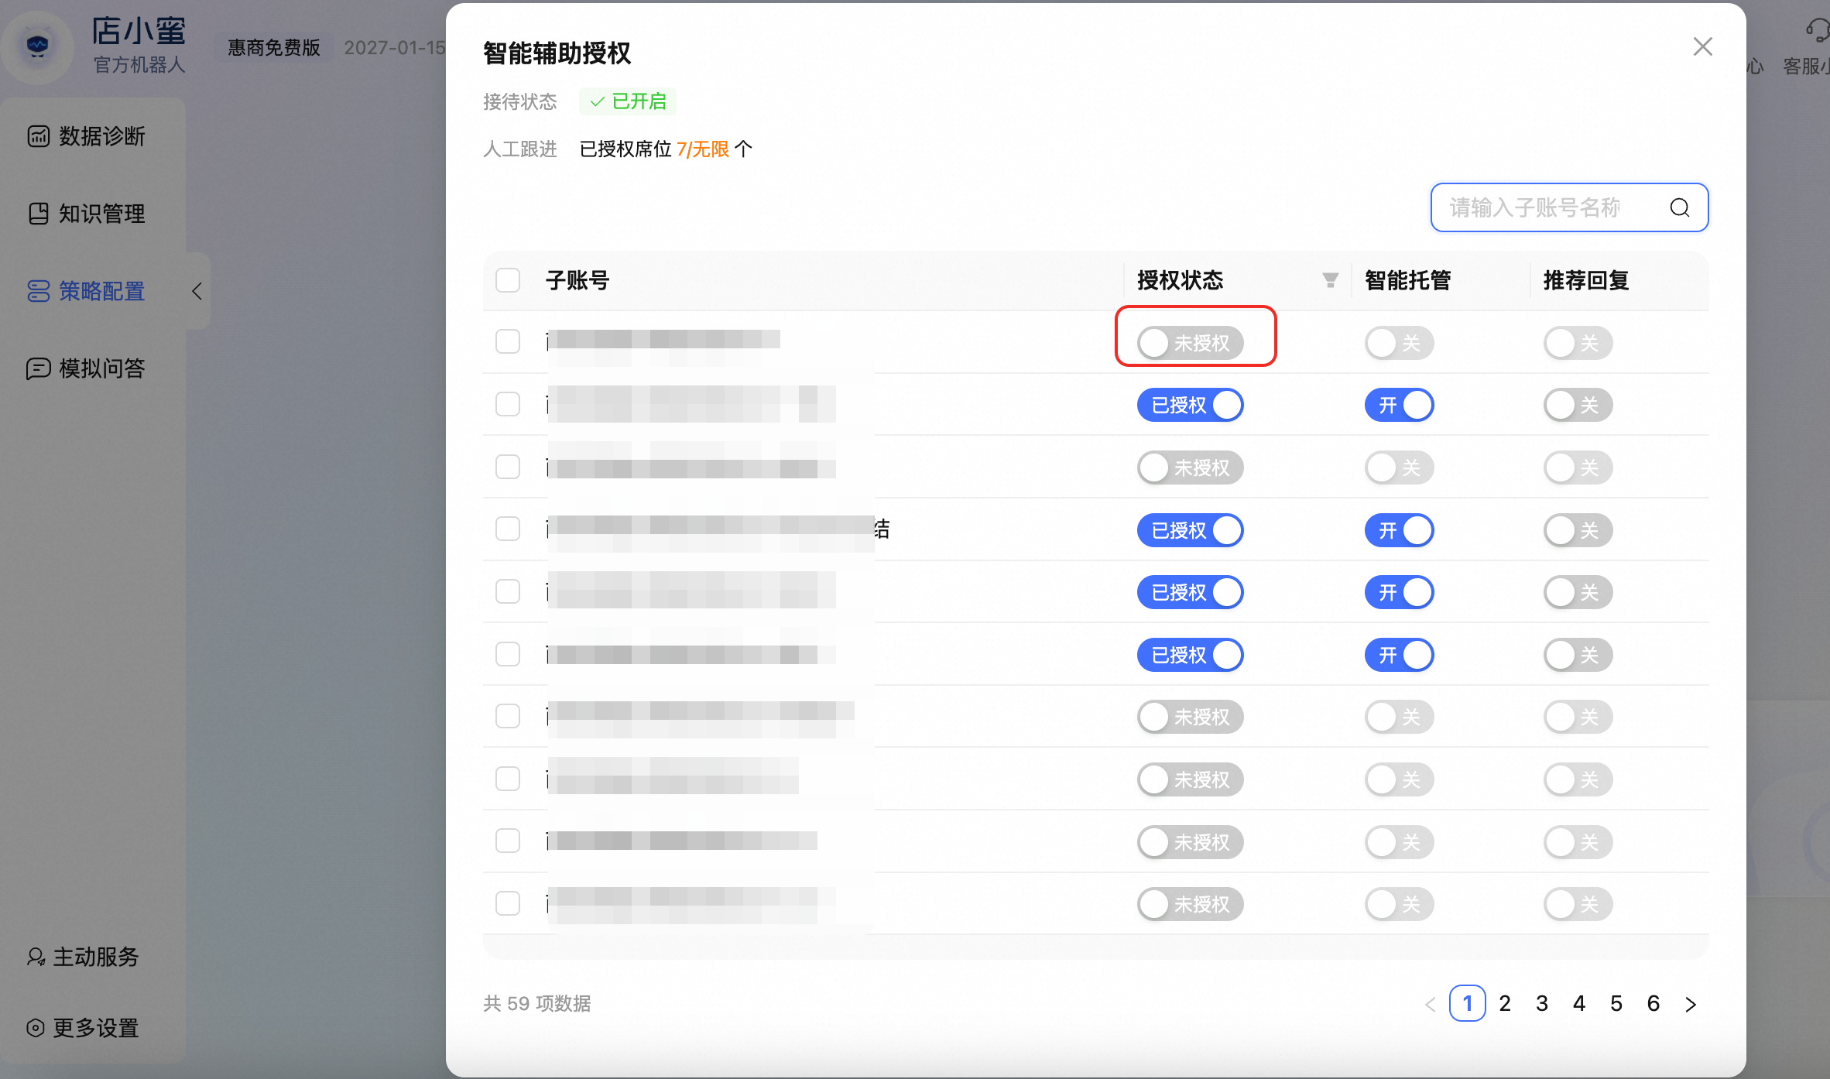Click the headset icon at top right
1830x1079 pixels.
[x=1818, y=29]
